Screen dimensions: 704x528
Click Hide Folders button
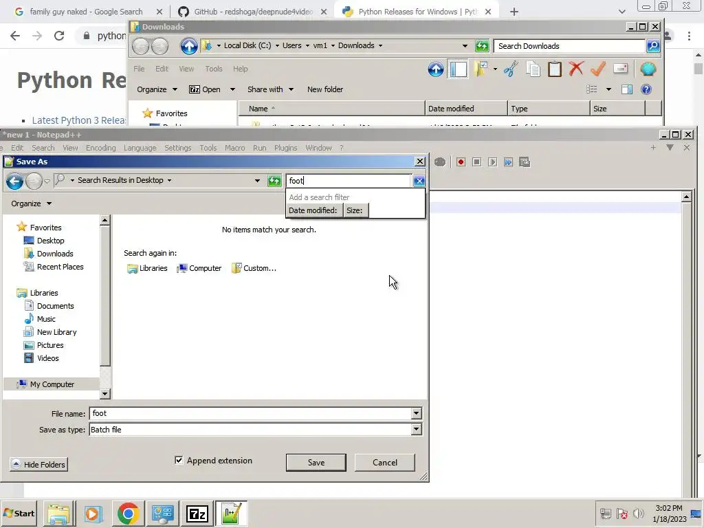point(38,464)
